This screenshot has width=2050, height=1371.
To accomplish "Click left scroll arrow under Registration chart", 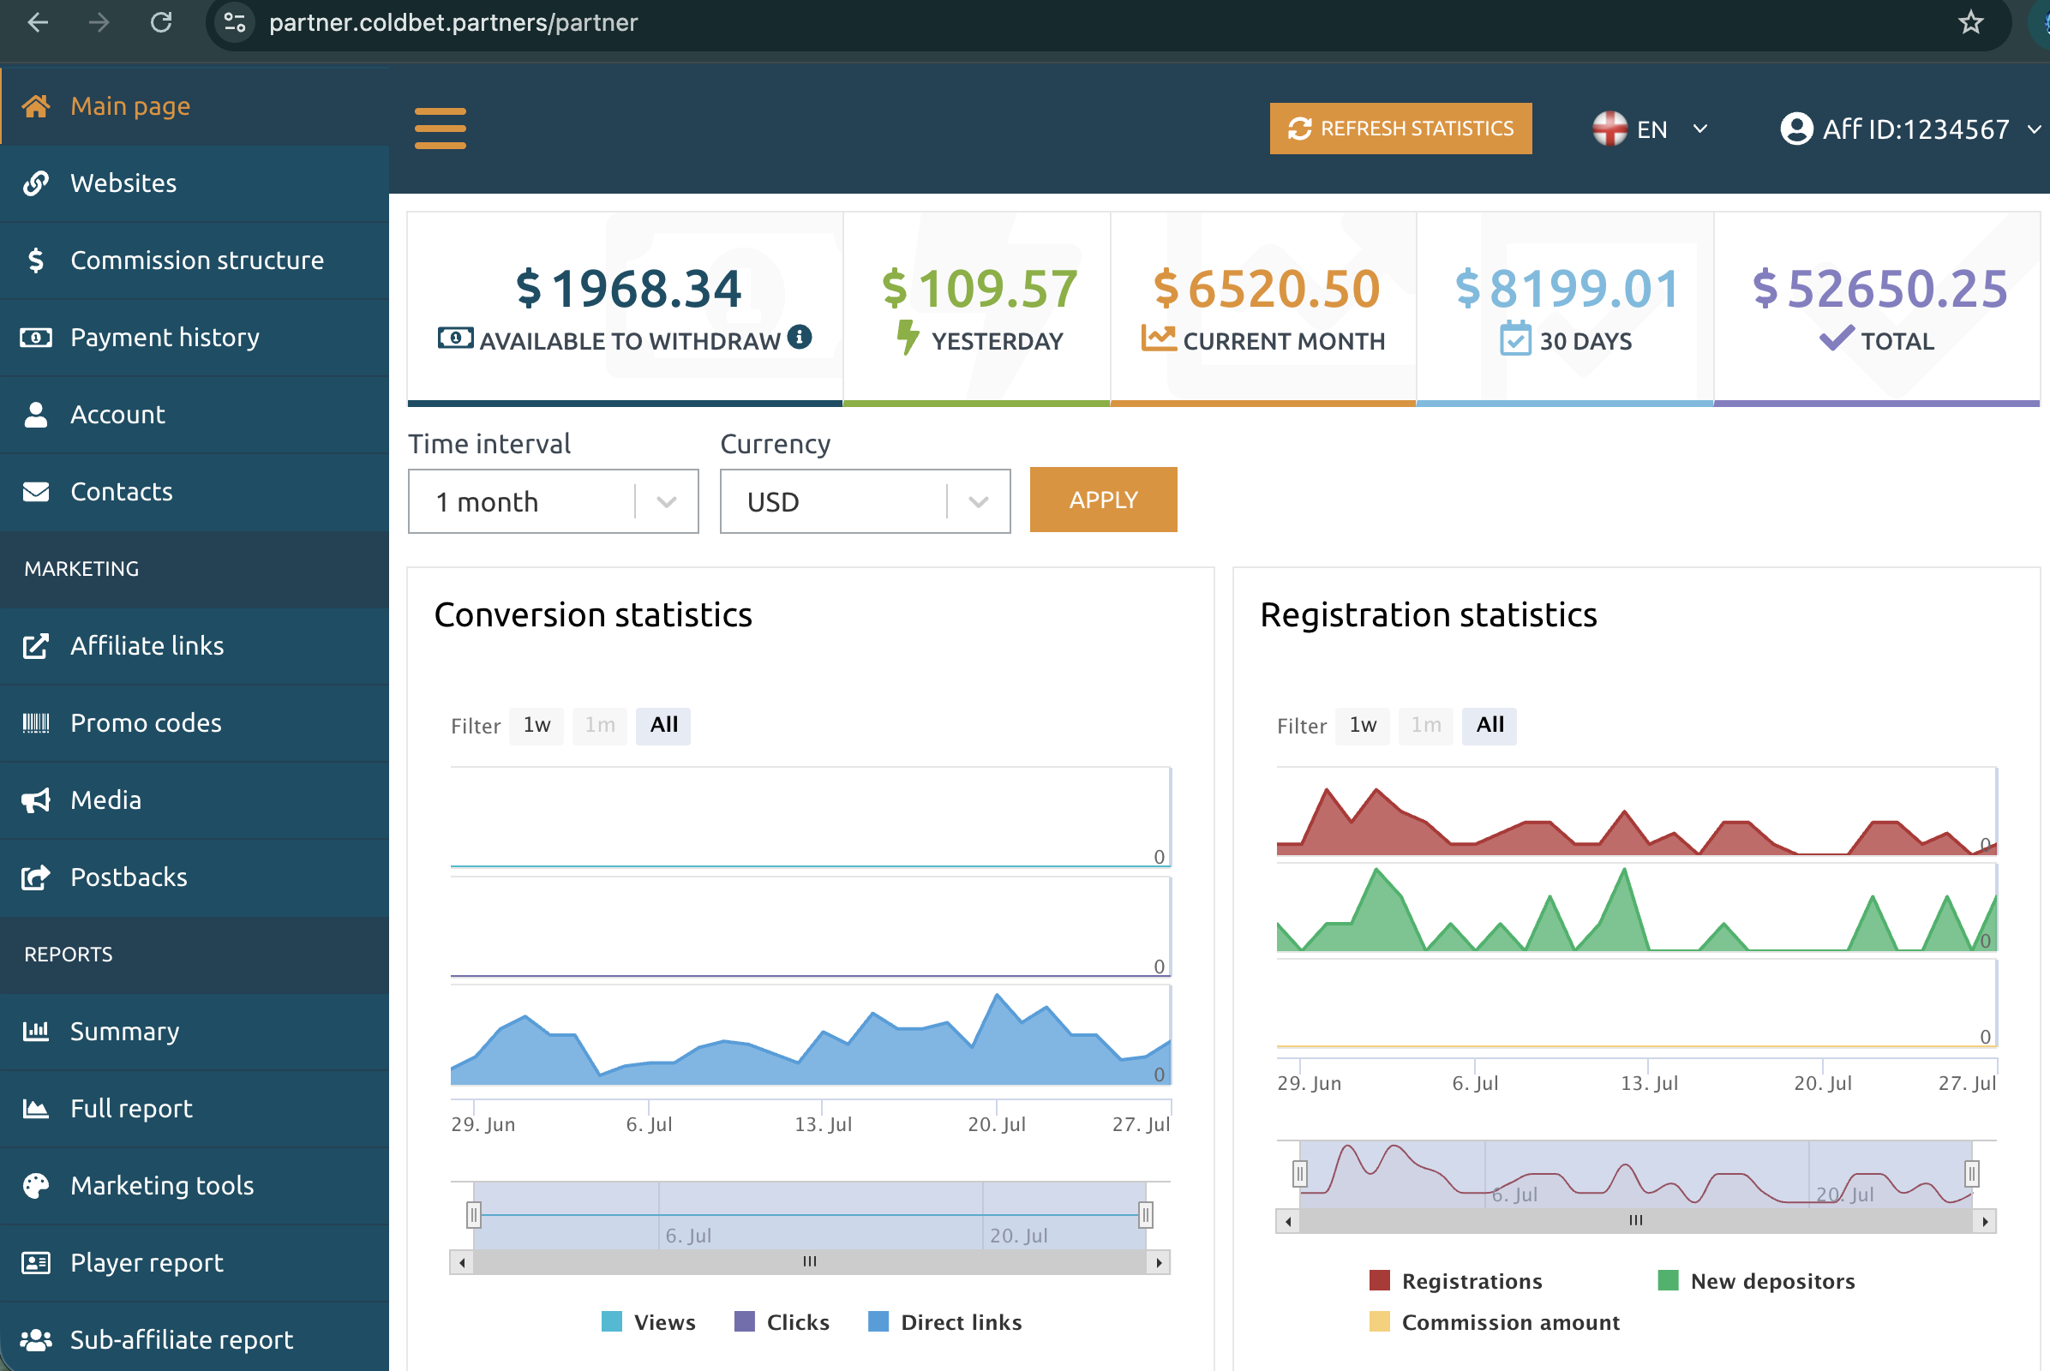I will 1287,1222.
